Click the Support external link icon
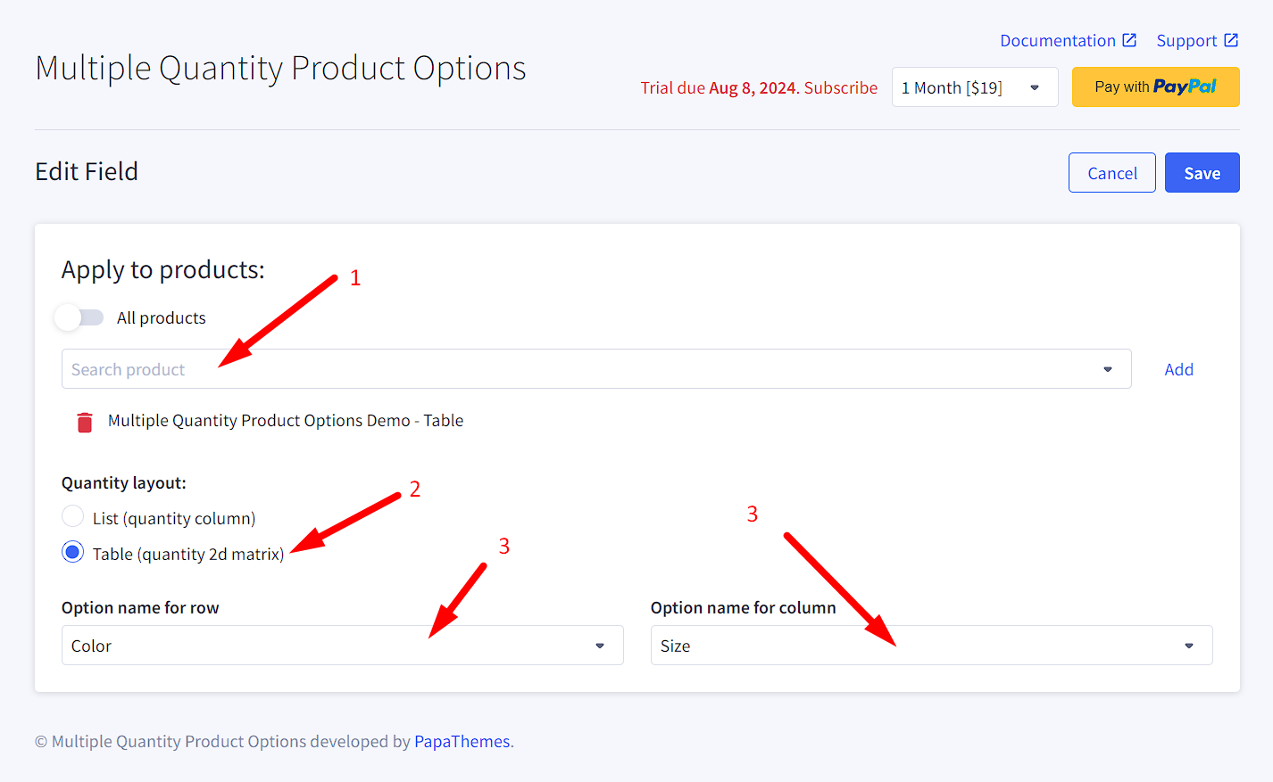This screenshot has width=1273, height=782. 1231,40
